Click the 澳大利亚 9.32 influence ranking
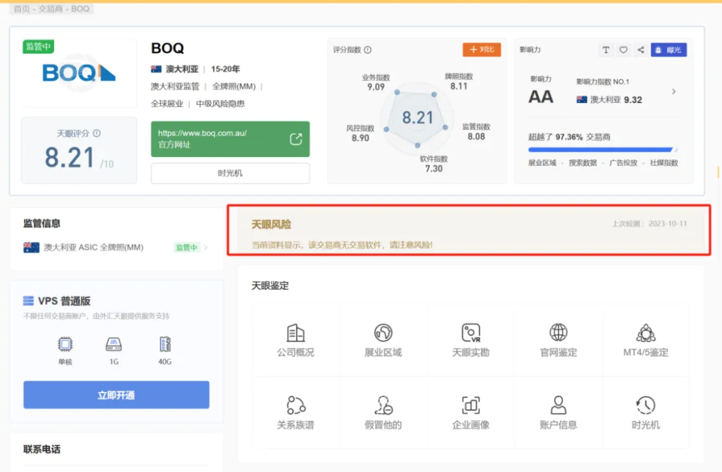722x472 pixels. [x=609, y=100]
